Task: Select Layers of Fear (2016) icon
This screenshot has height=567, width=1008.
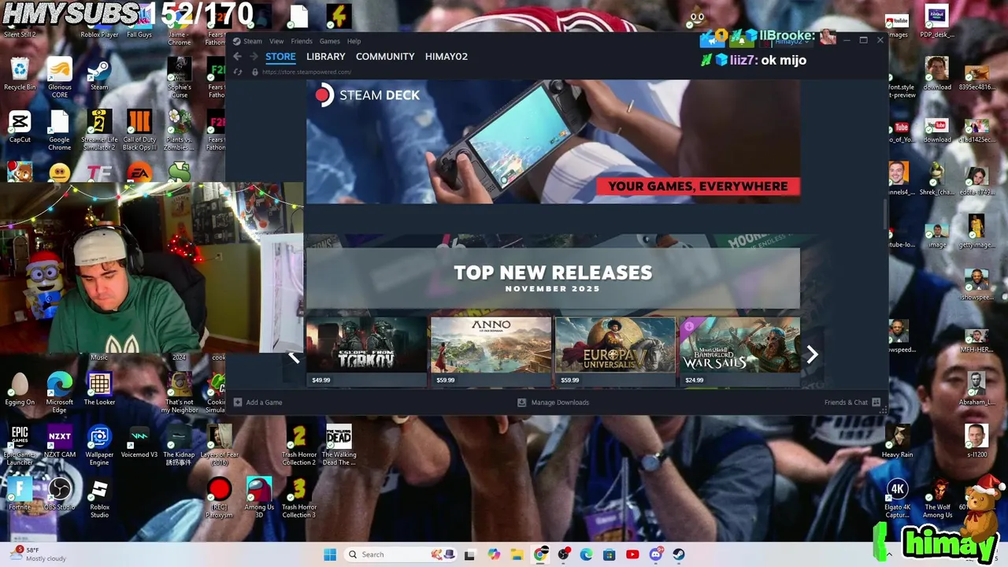Action: tap(219, 445)
